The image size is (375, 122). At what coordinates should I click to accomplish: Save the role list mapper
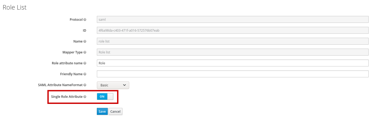pyautogui.click(x=102, y=111)
